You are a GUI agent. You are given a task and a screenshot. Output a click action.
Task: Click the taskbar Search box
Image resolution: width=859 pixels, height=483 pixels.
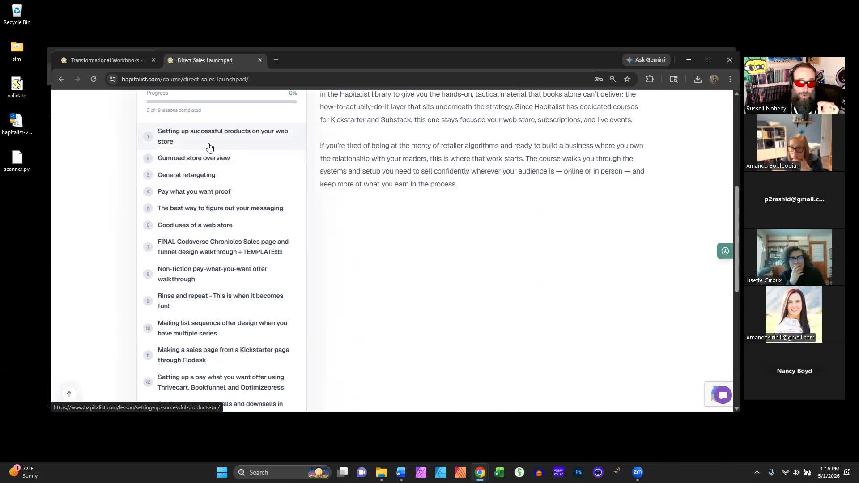tap(282, 472)
